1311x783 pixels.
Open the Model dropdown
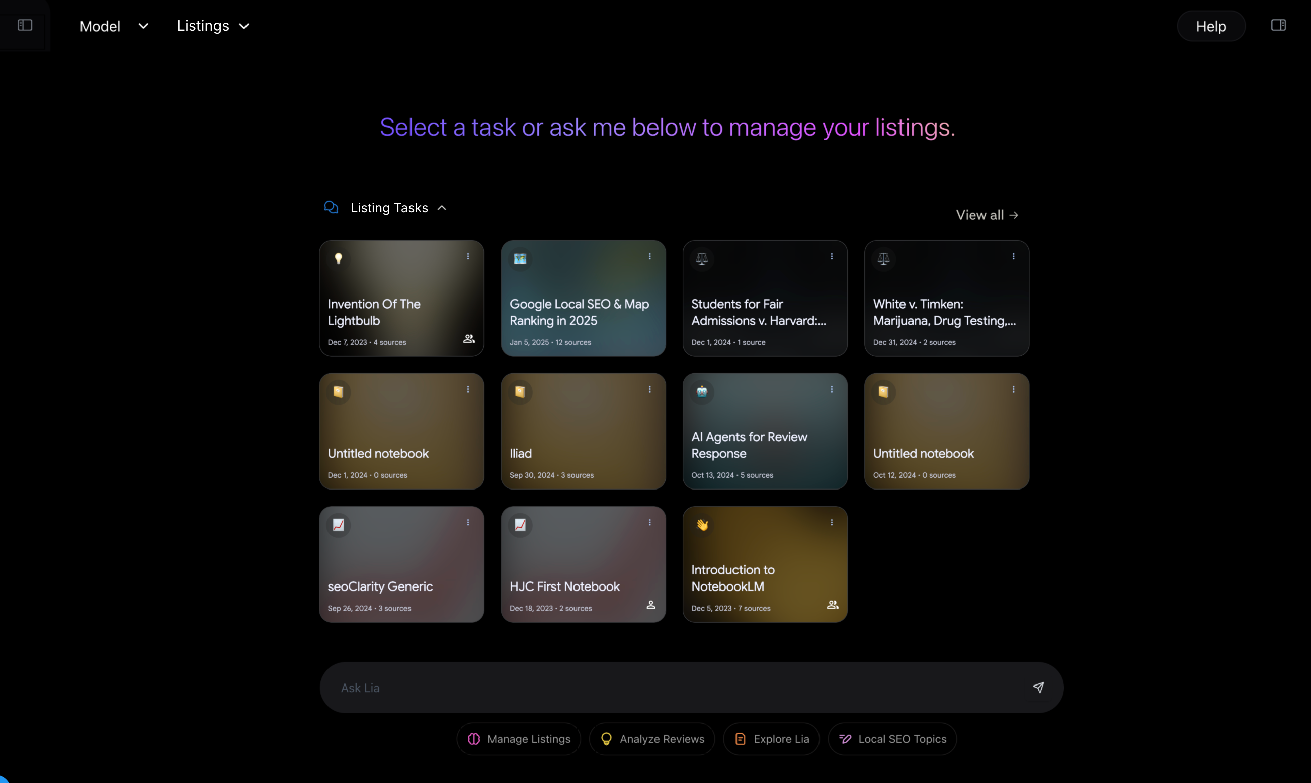point(114,26)
